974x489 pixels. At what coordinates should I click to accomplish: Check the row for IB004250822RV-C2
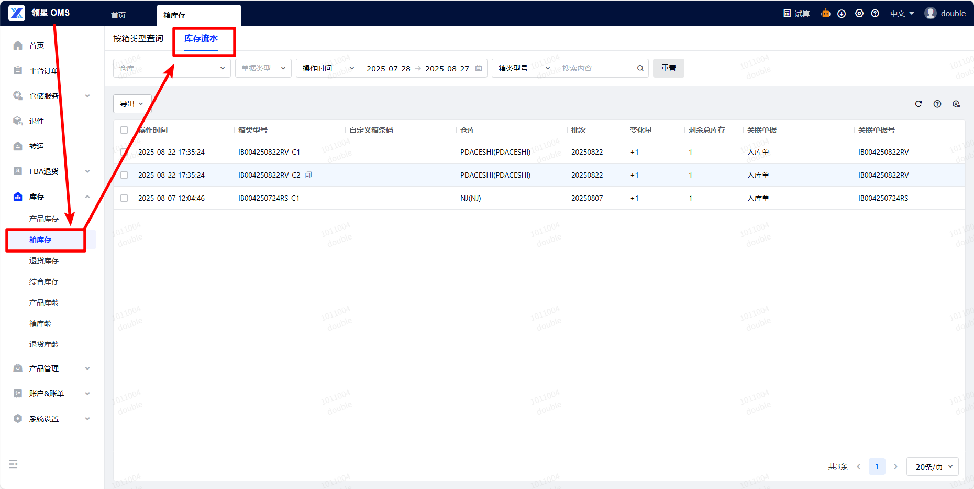pos(124,175)
